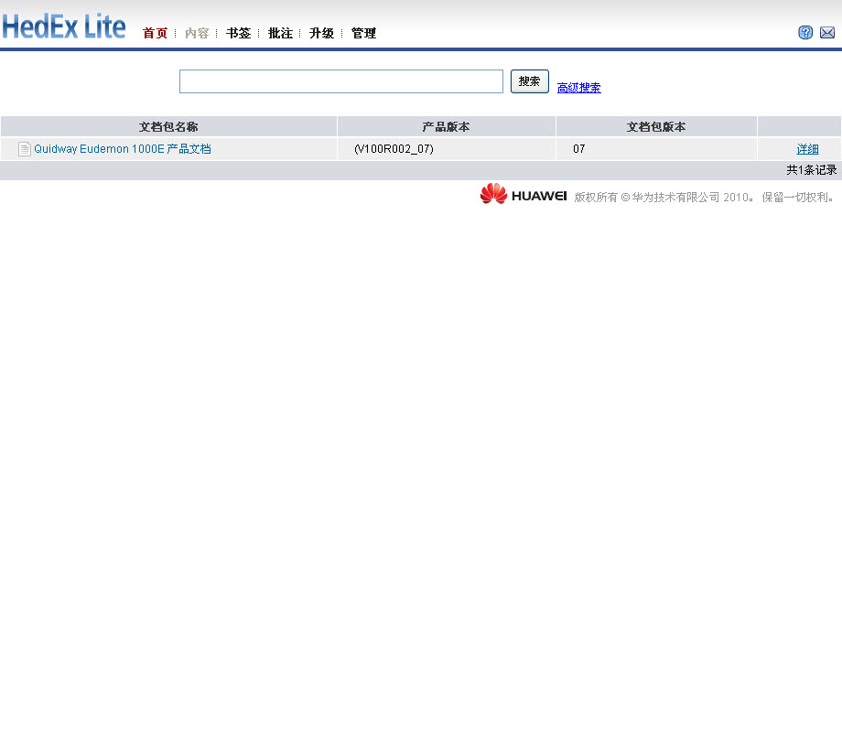Open the 高级搜索 advanced search link
The width and height of the screenshot is (842, 730).
(578, 87)
